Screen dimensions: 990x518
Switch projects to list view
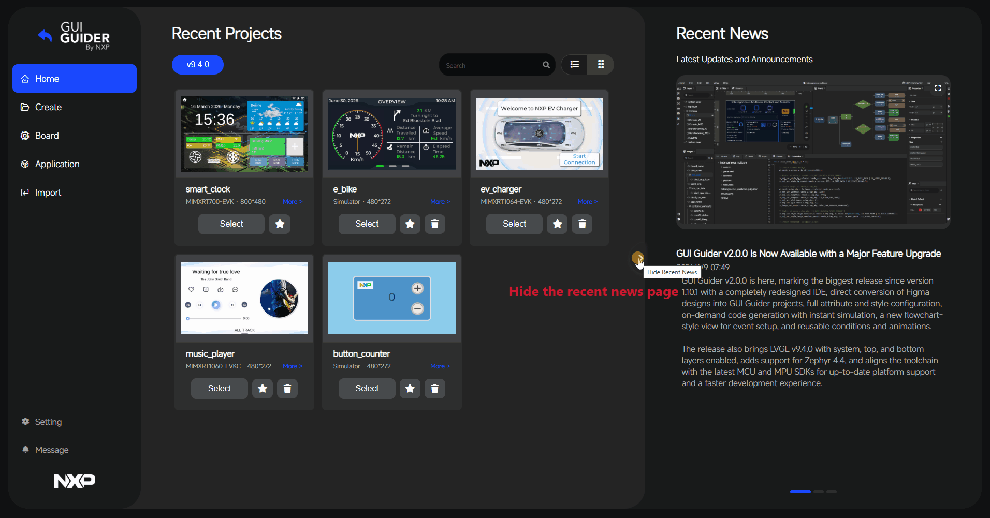(575, 65)
